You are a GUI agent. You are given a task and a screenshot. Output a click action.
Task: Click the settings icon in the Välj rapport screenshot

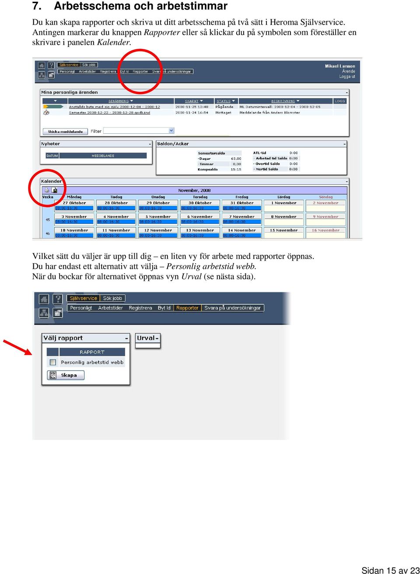[x=58, y=313]
